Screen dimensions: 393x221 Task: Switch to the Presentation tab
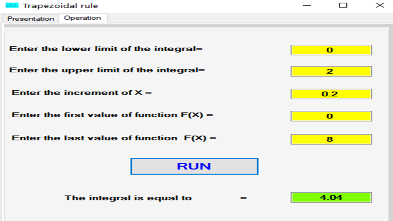[30, 19]
